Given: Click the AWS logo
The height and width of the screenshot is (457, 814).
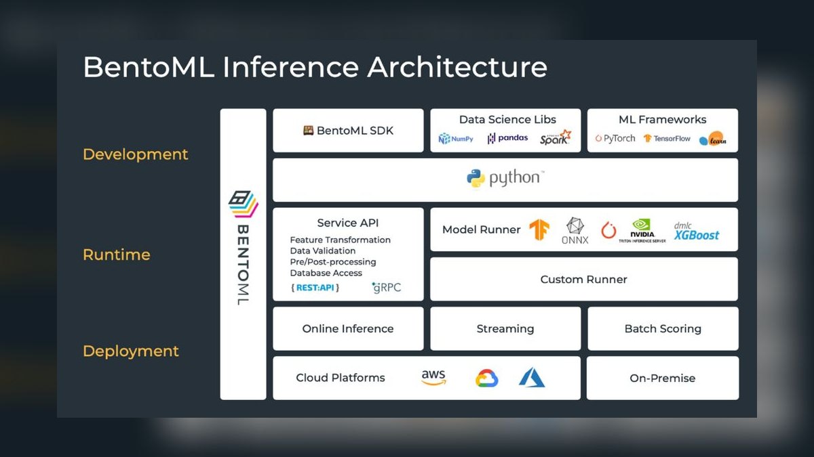Looking at the screenshot, I should pos(433,378).
